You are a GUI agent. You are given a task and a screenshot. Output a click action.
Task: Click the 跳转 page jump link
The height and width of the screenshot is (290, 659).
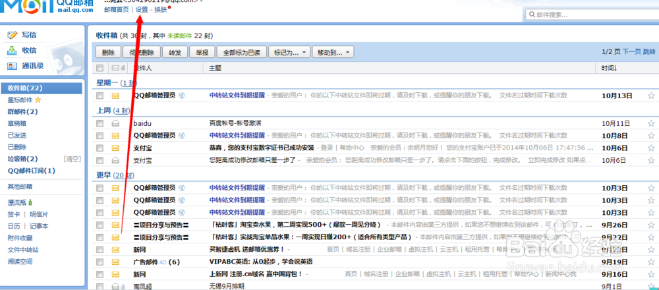[x=649, y=51]
